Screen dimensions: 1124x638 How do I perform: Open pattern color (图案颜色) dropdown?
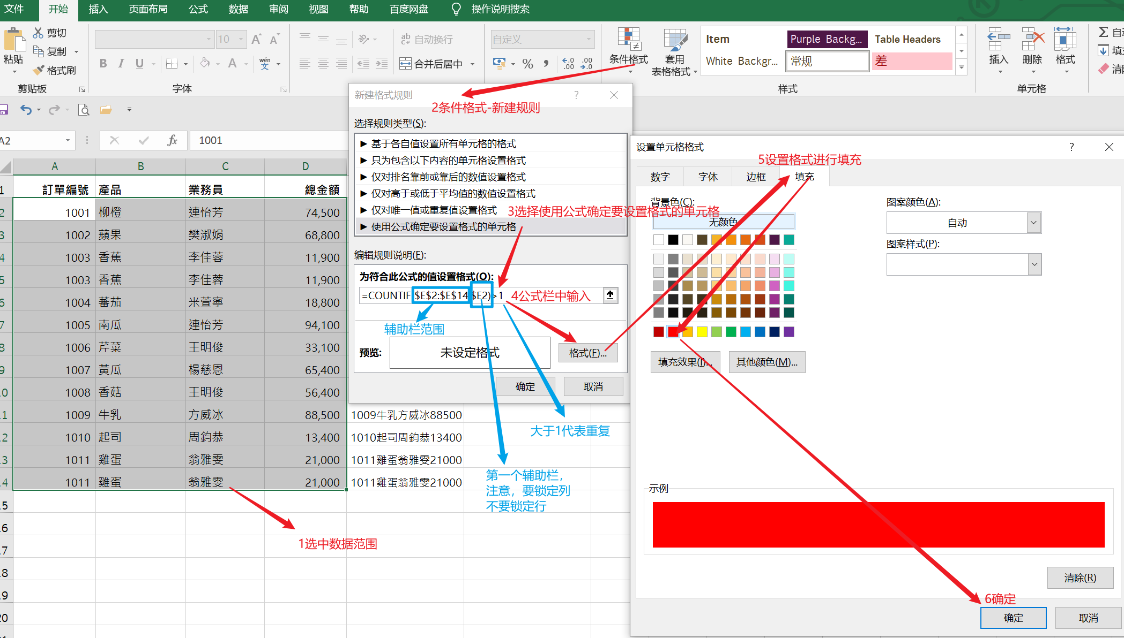pyautogui.click(x=1034, y=223)
